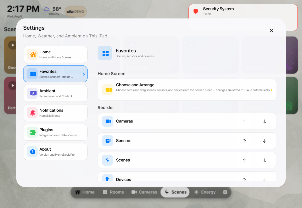Screen dimensions: 302x208
Task: Open Notifications HomeKit Events settings
Action: click(55, 113)
